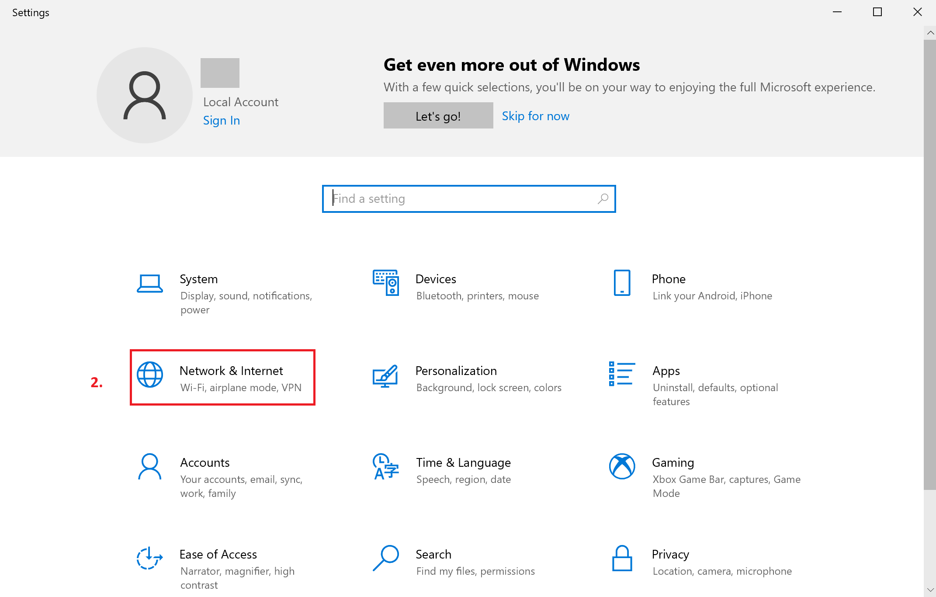
Task: Click the Let's go! button
Action: click(438, 115)
